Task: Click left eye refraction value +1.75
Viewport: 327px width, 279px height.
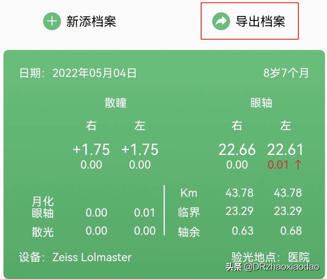Action: point(140,149)
